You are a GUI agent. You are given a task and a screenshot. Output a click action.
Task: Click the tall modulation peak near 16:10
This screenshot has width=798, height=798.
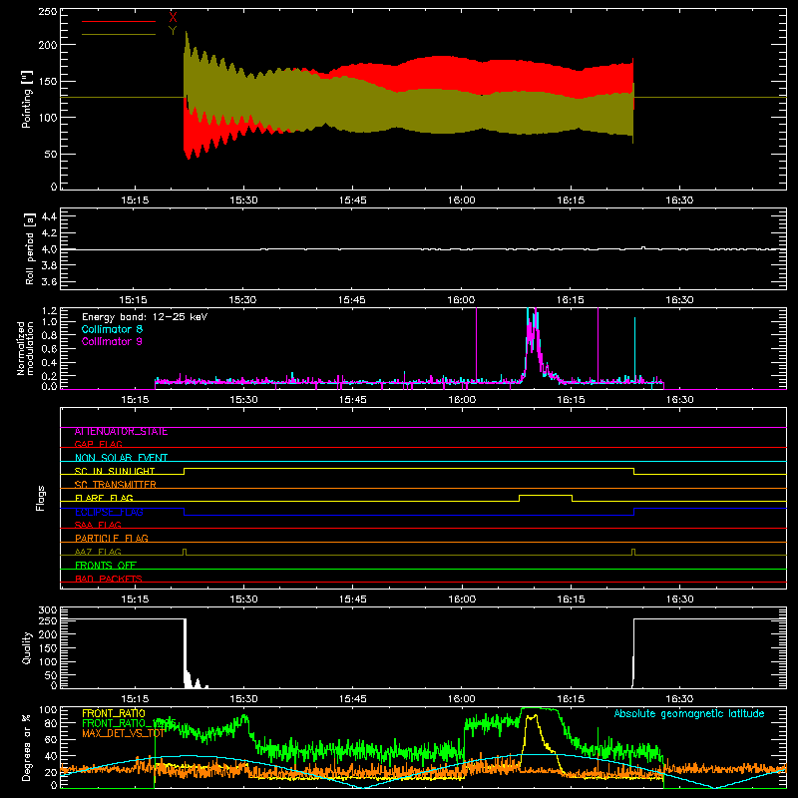[x=532, y=346]
